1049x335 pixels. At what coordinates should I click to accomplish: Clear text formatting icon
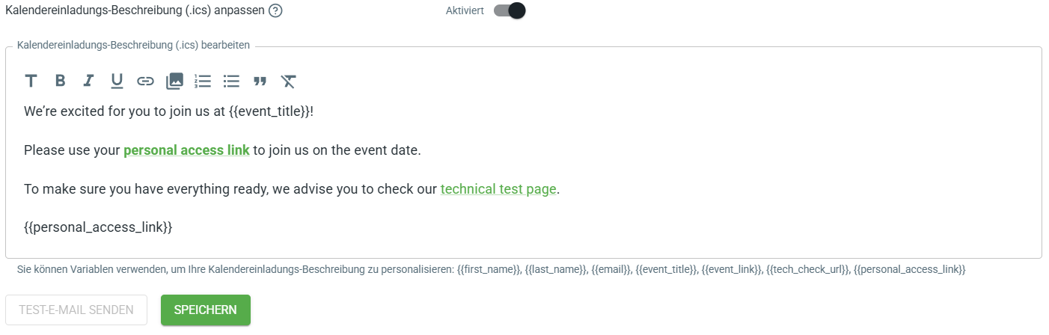(x=289, y=81)
